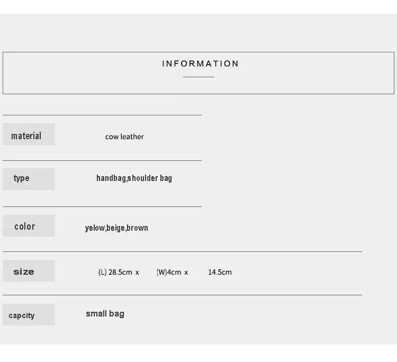
Task: Select the type label box
Action: tap(29, 179)
